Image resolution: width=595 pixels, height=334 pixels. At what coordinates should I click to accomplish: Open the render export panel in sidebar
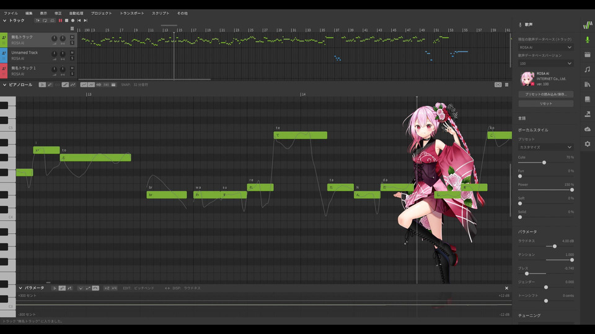point(588,114)
